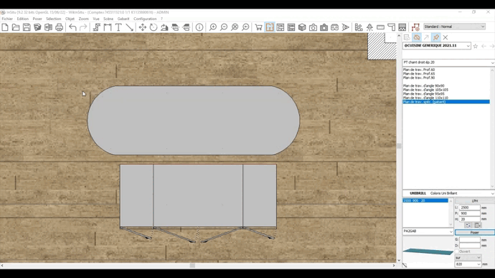Select Plan de trav. d'angle 110x110
This screenshot has height=278, width=495.
(x=425, y=98)
